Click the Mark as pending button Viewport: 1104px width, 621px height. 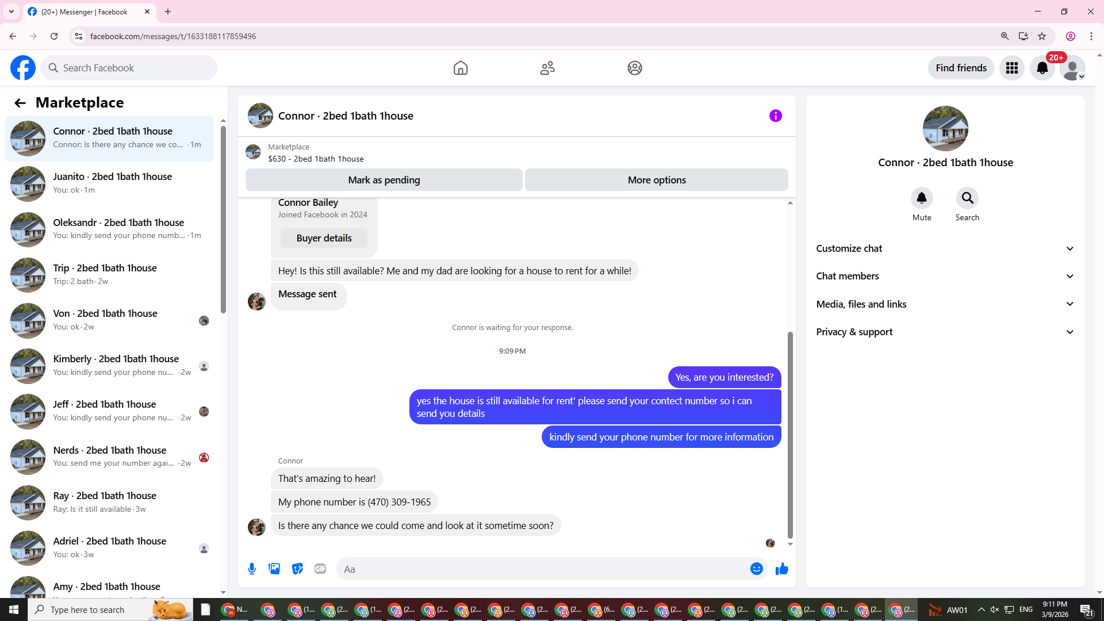[384, 180]
